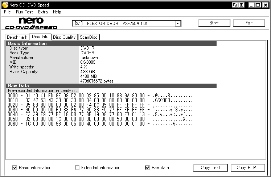Viewport: 271px width, 177px height.
Task: Open the Benchmark tab
Action: click(17, 37)
